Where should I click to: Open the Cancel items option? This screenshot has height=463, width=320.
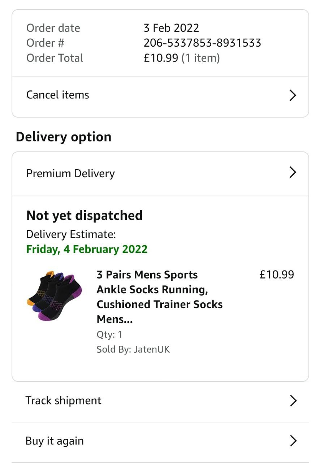pos(58,95)
